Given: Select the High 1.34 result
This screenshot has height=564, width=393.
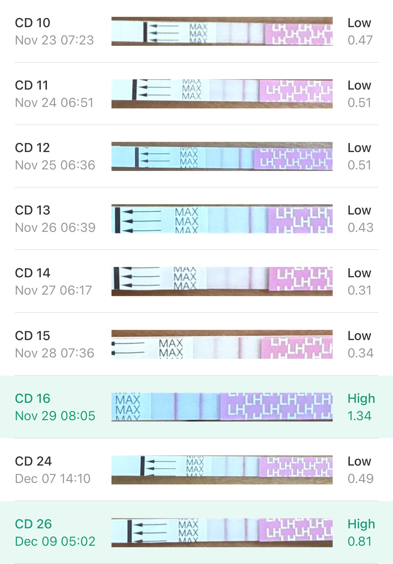Looking at the screenshot, I should 361,407.
